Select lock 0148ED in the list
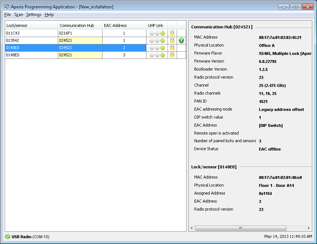 pyautogui.click(x=31, y=55)
